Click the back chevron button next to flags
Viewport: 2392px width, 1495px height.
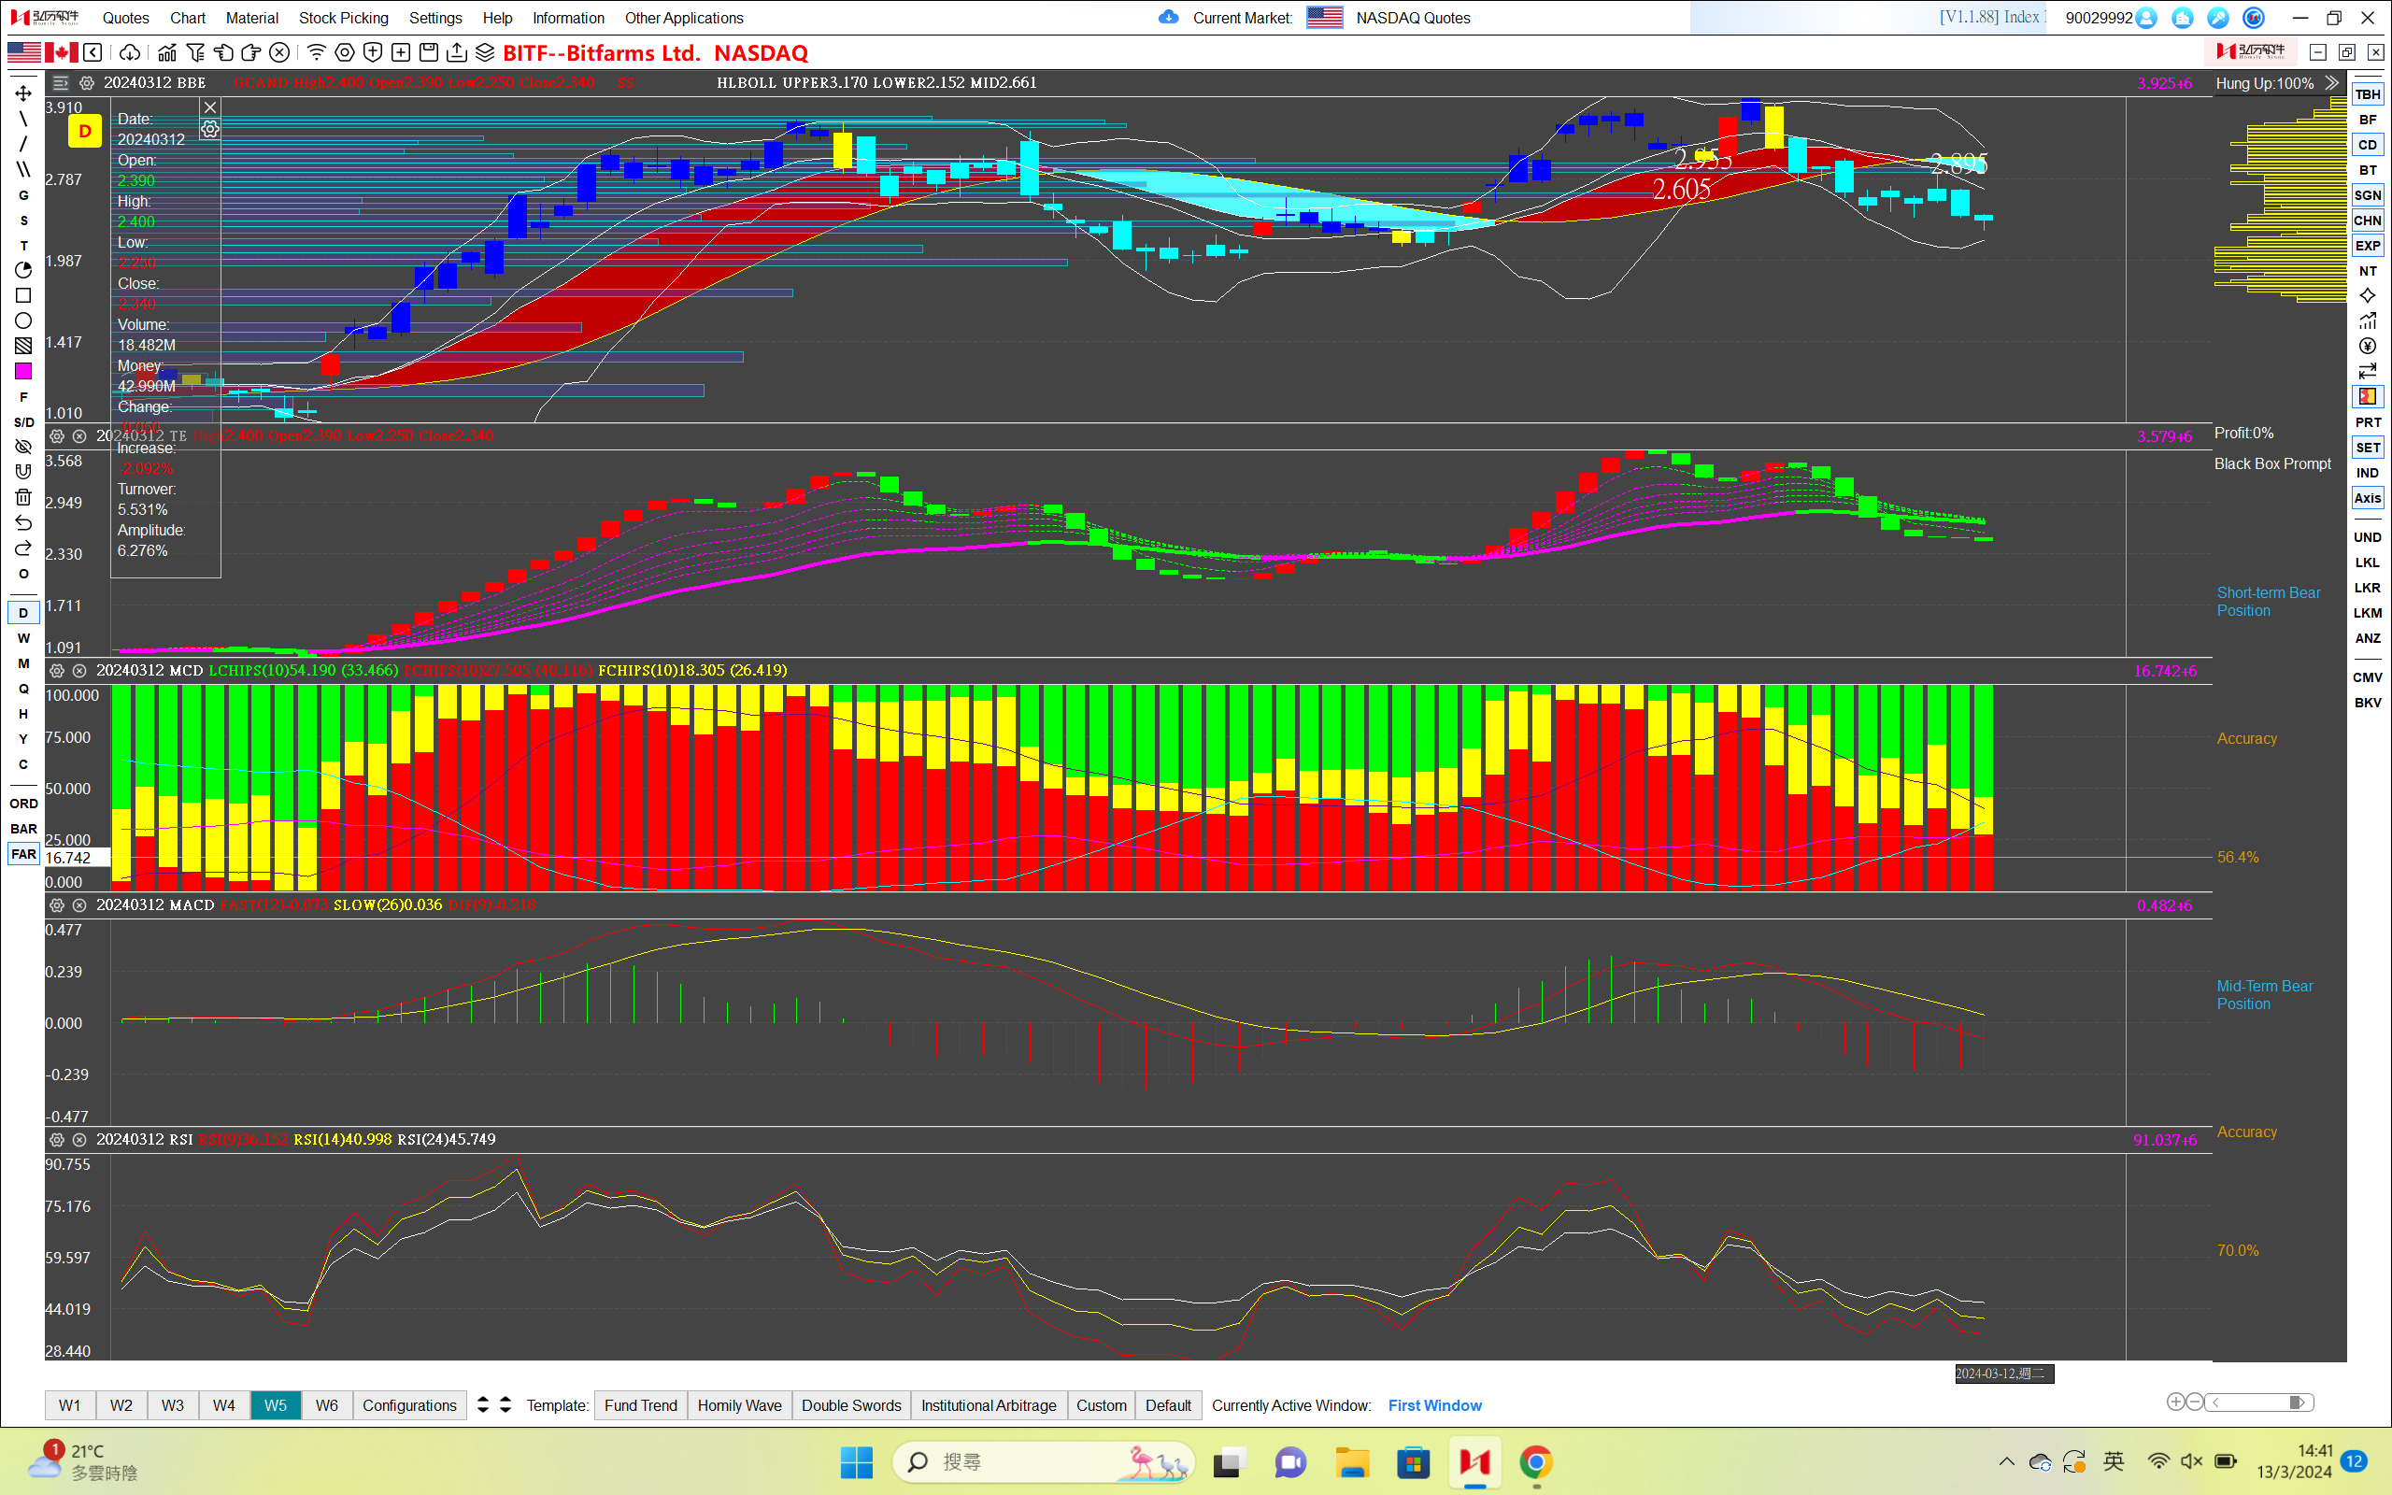click(x=93, y=52)
